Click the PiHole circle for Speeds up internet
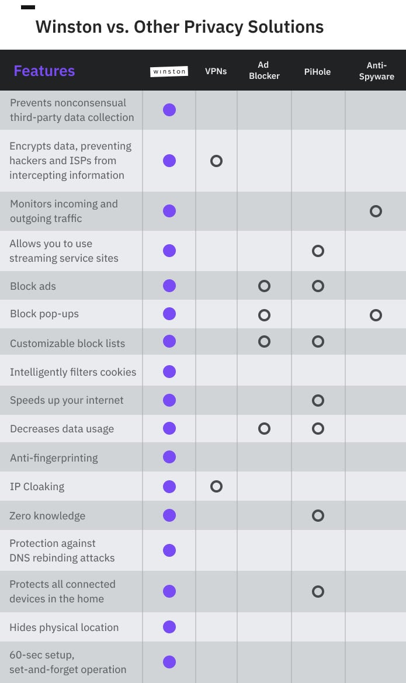 point(318,400)
